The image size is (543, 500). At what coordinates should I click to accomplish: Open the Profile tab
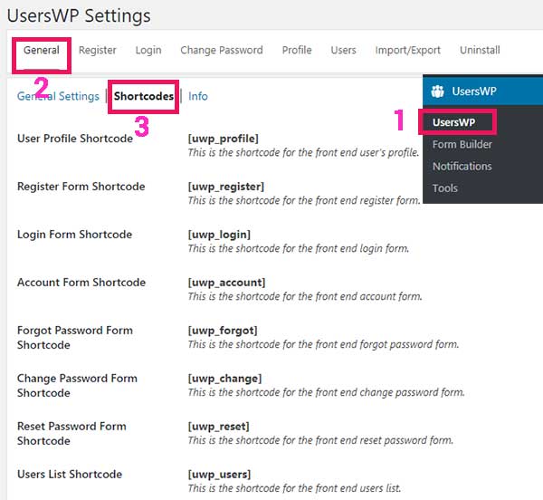(x=297, y=50)
